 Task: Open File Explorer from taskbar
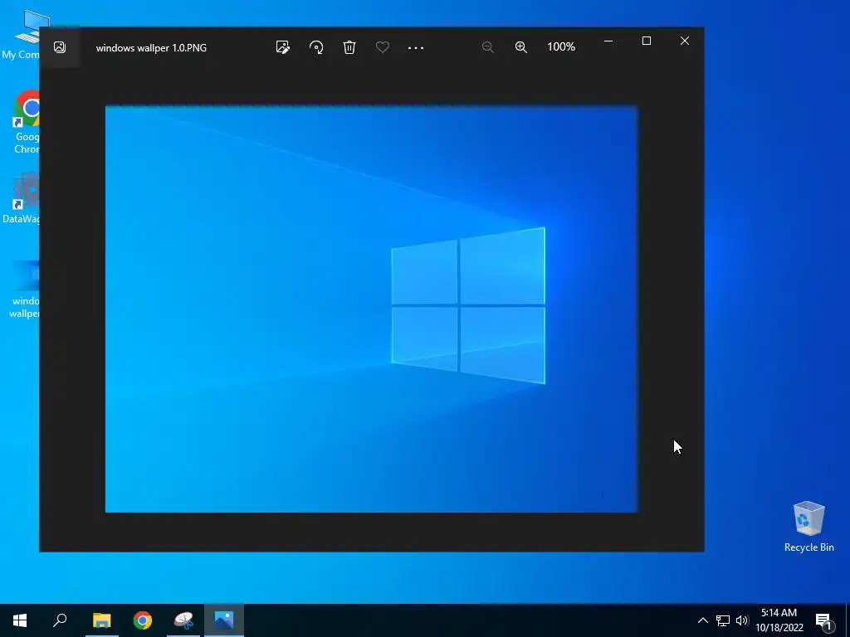click(102, 620)
